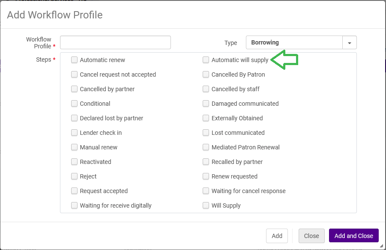
Task: Click the Close button
Action: 311,236
